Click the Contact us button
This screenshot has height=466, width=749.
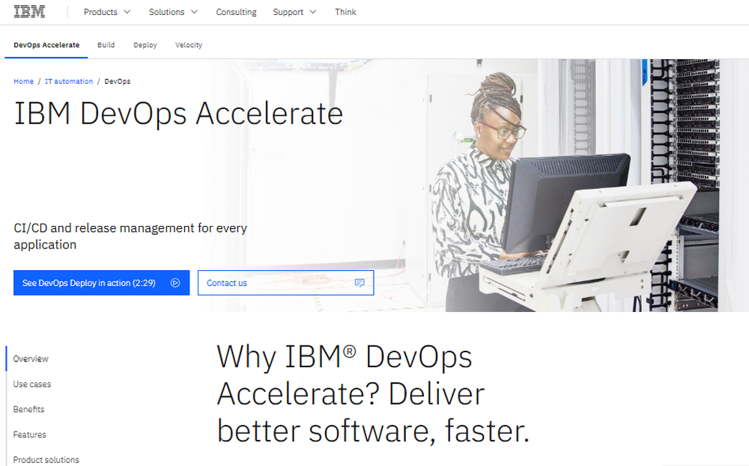pyautogui.click(x=285, y=283)
